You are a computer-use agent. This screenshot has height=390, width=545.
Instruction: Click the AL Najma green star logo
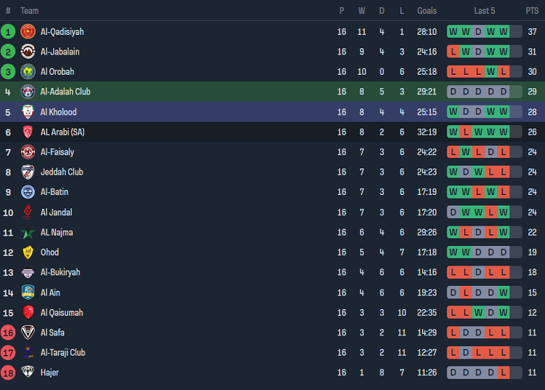coord(28,233)
